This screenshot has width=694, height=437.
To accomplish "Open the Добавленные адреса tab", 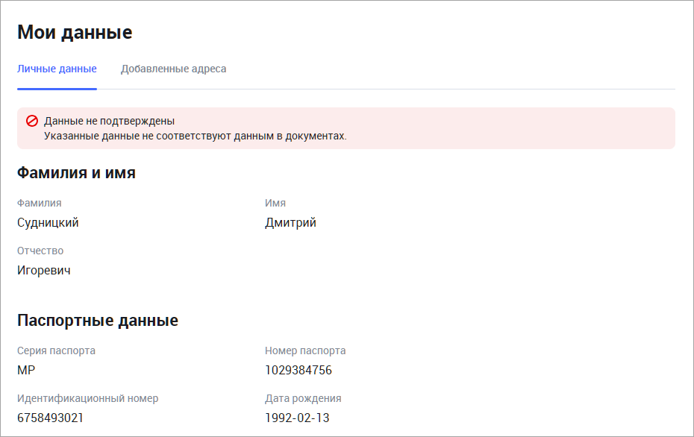I will 173,69.
